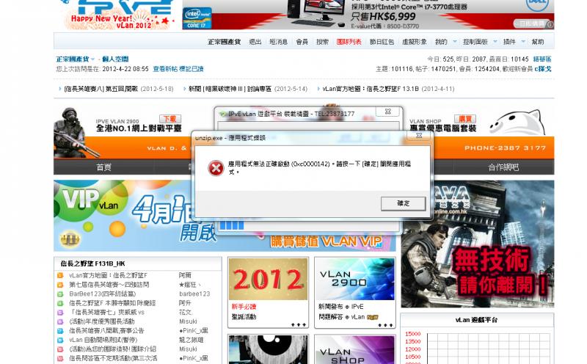Open the 合作網吧 tab
The height and width of the screenshot is (364, 587).
503,167
